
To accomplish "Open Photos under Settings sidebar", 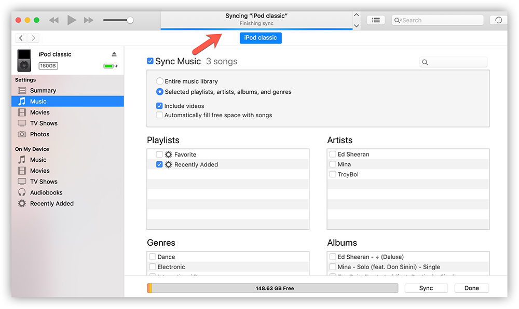I will coord(39,134).
